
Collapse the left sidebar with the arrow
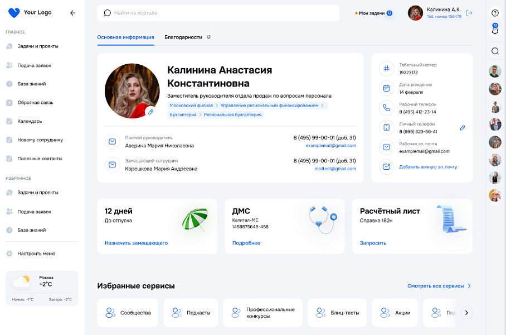(x=72, y=12)
